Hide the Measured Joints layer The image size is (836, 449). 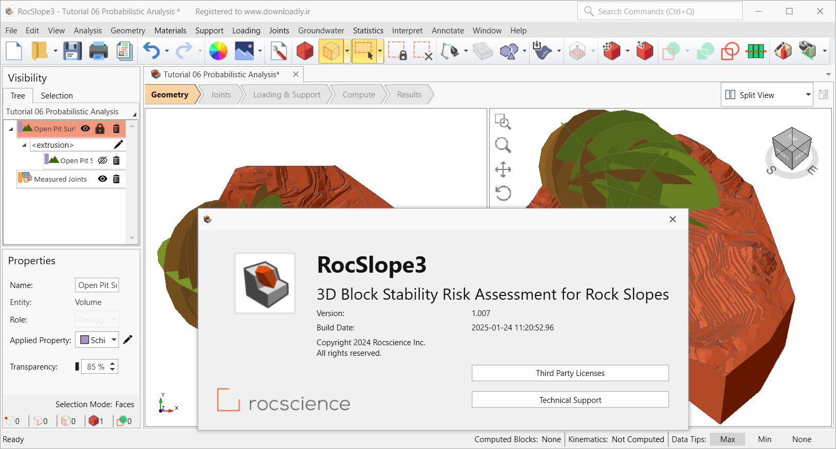pyautogui.click(x=102, y=179)
